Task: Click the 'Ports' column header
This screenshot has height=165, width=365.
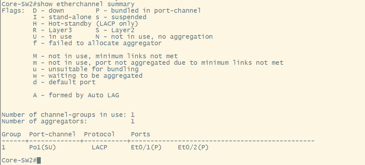Action: pos(141,134)
